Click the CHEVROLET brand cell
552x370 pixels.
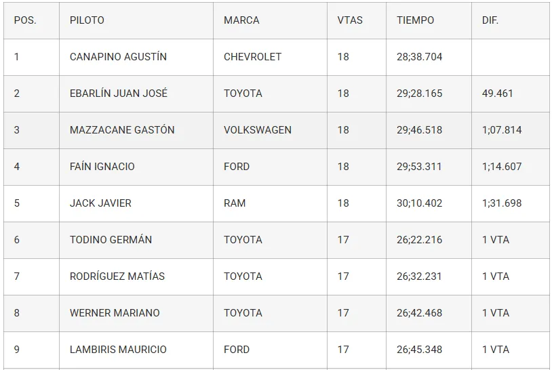(x=252, y=57)
